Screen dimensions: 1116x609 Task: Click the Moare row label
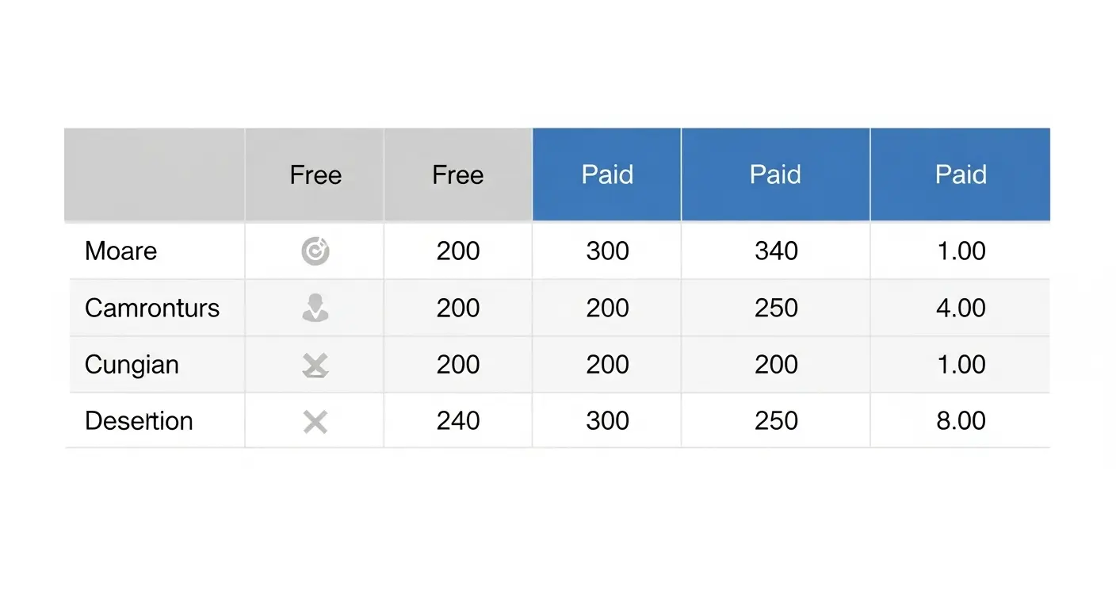[x=121, y=251]
